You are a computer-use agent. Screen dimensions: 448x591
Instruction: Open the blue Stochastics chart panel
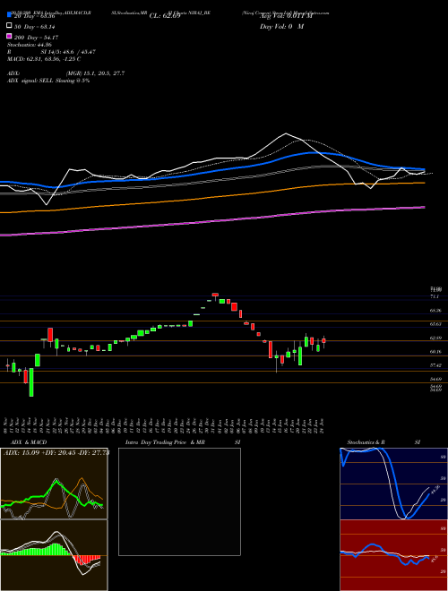click(x=394, y=484)
